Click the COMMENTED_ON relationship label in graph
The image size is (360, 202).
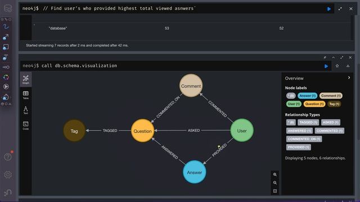pos(168,107)
